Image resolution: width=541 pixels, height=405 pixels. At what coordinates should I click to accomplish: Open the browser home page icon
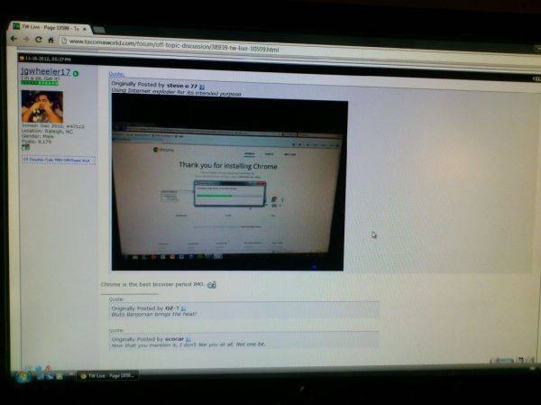[50, 40]
